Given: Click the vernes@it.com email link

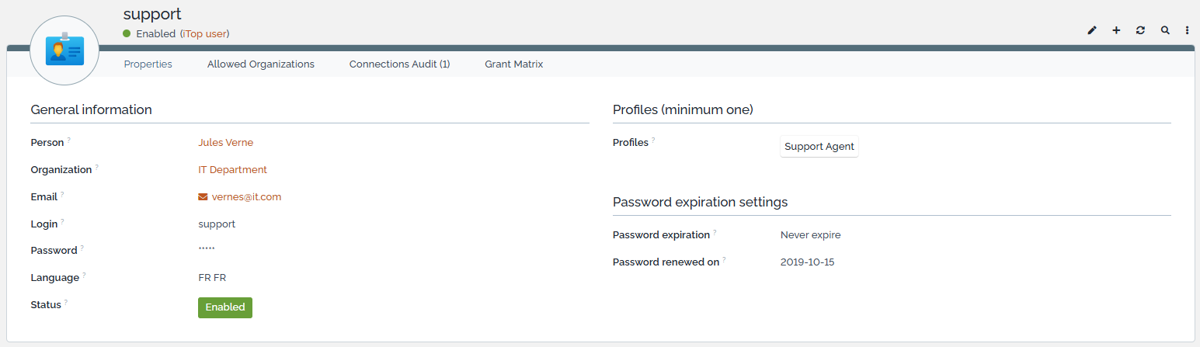Looking at the screenshot, I should click(247, 197).
